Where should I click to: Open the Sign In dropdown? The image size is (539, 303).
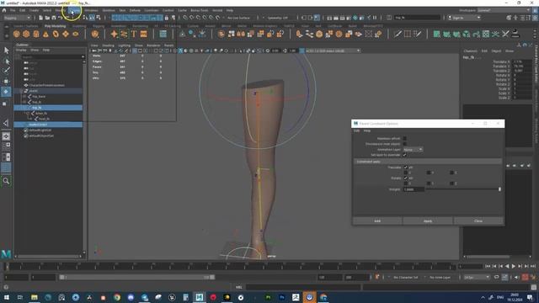click(464, 18)
